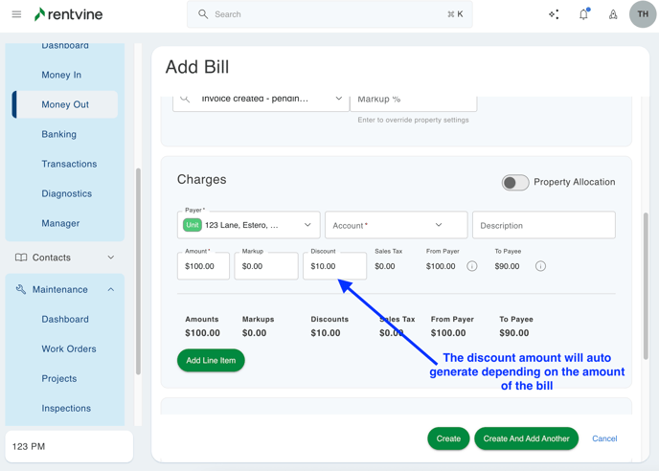Open the notifications bell
The image size is (659, 471).
(583, 14)
